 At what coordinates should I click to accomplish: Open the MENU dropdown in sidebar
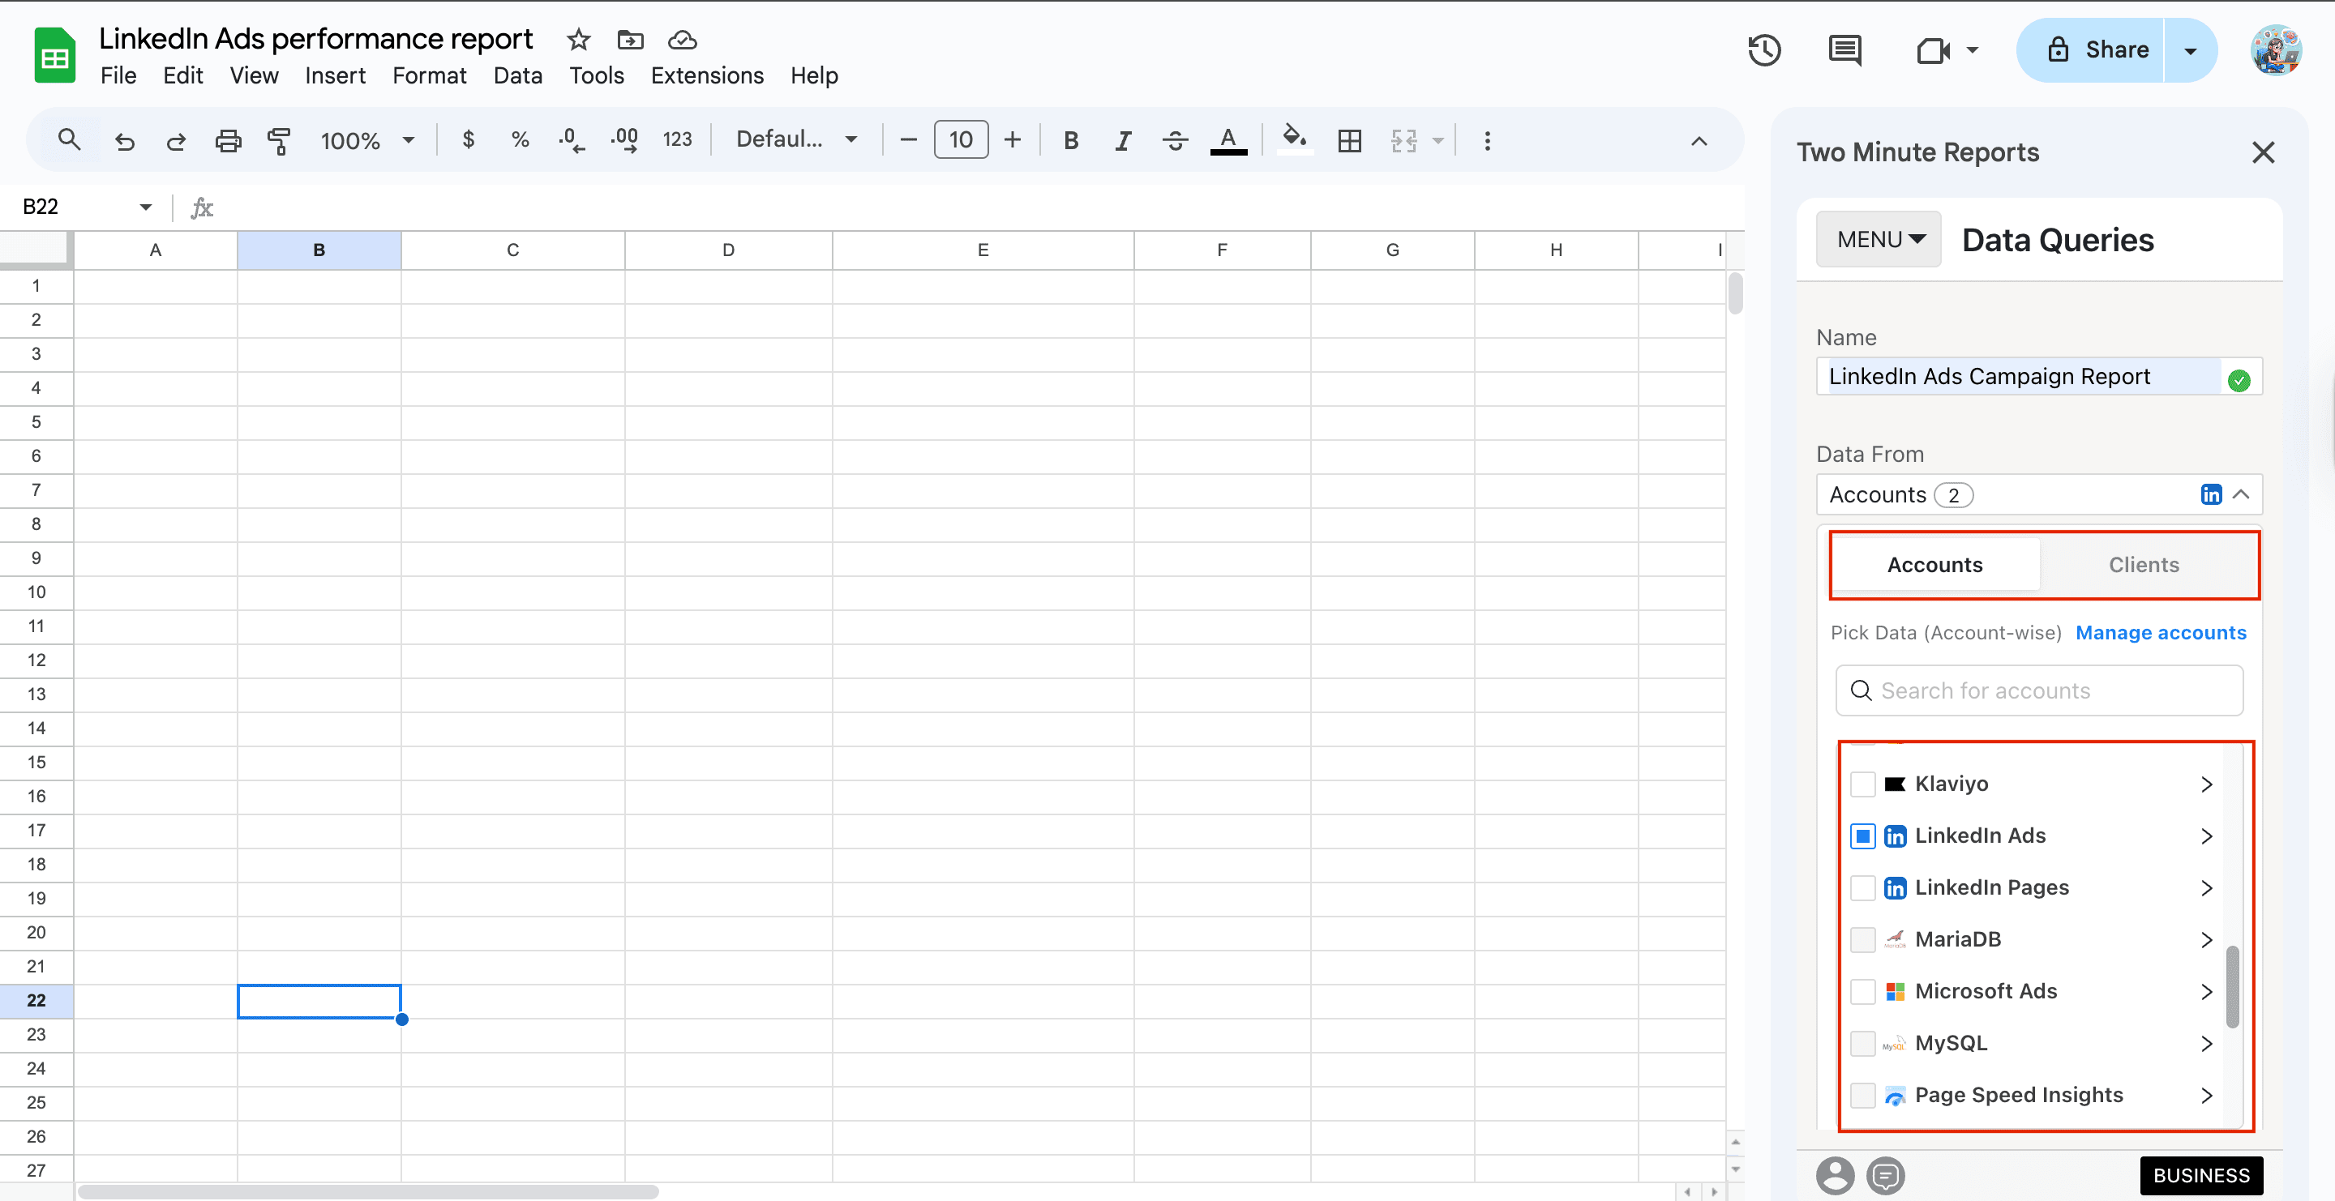tap(1879, 239)
